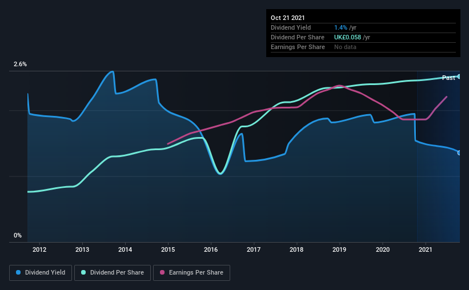This screenshot has width=469, height=290.
Task: Click the Oct 21 2021 tooltip date
Action: pyautogui.click(x=288, y=18)
